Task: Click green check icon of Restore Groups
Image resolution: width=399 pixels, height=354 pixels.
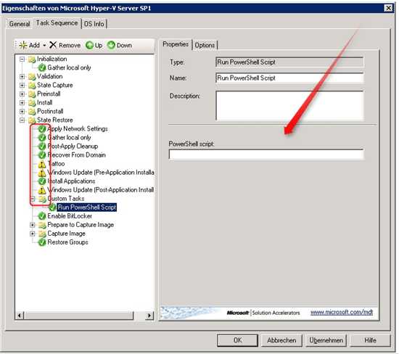Action: (x=42, y=242)
